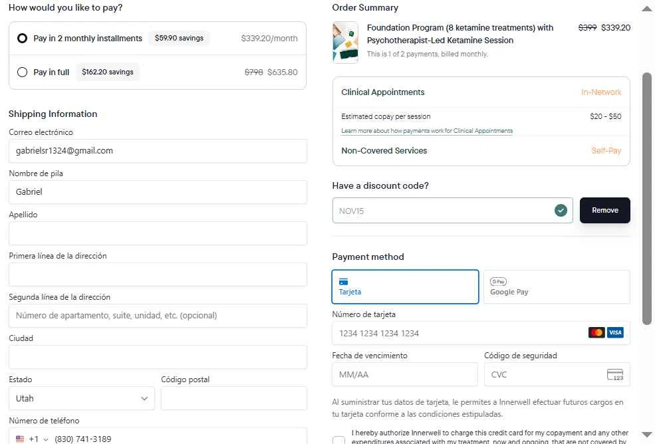Focus the Primera línea de la dirección field
Image resolution: width=655 pixels, height=444 pixels.
pos(158,275)
